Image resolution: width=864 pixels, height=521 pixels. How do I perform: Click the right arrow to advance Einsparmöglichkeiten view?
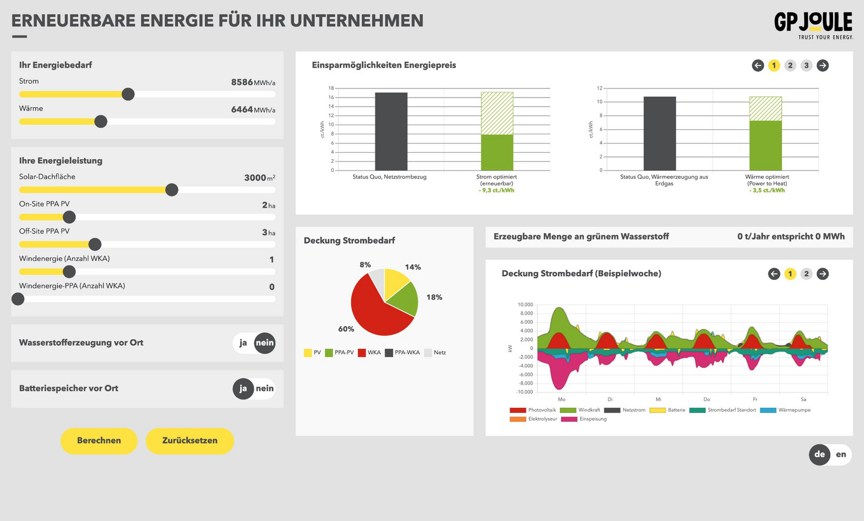click(x=823, y=65)
